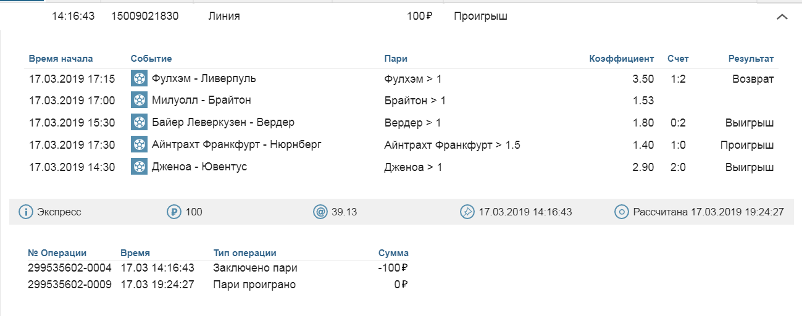Open the Фулхэм - Ливерпуль event
This screenshot has width=802, height=316.
click(204, 78)
